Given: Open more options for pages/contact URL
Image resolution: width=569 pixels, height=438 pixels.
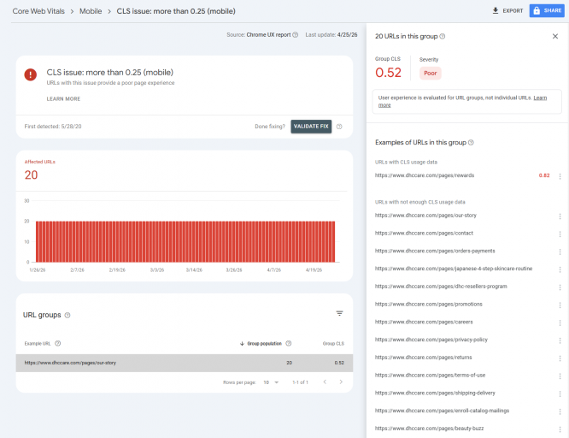Looking at the screenshot, I should 560,234.
